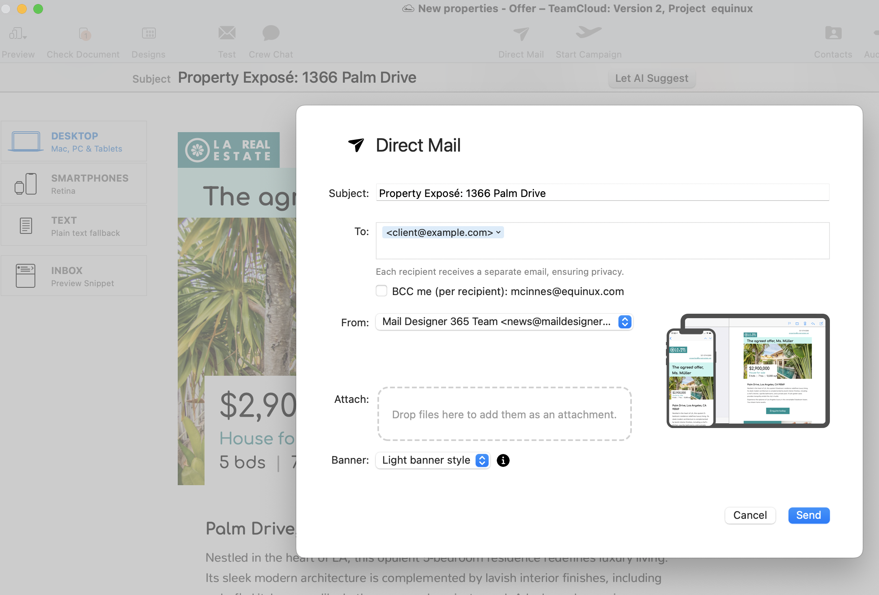The height and width of the screenshot is (595, 879).
Task: Click the main window Subject text
Action: click(x=297, y=77)
